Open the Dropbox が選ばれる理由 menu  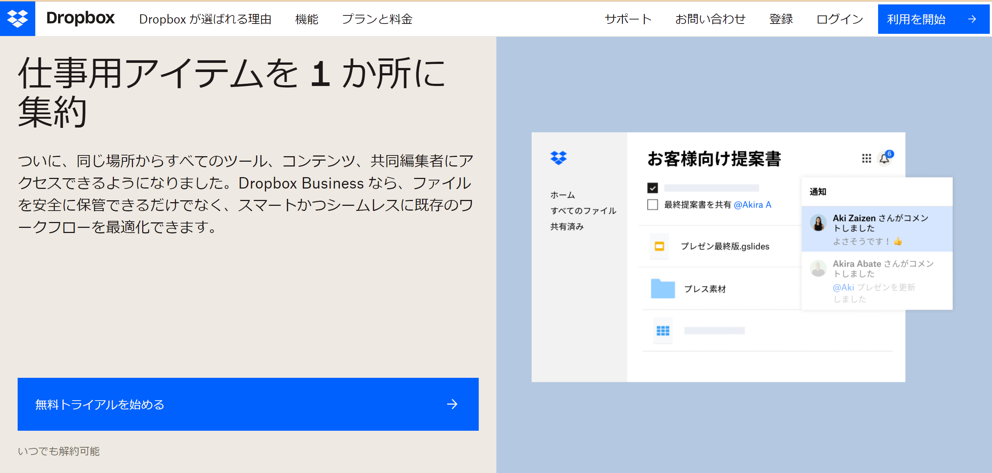pos(205,19)
